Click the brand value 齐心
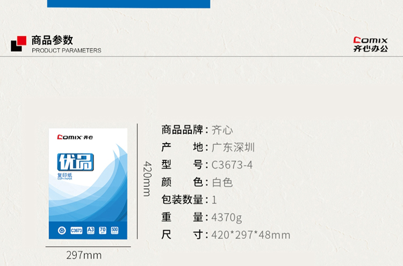The height and width of the screenshot is (266, 403). (x=222, y=130)
